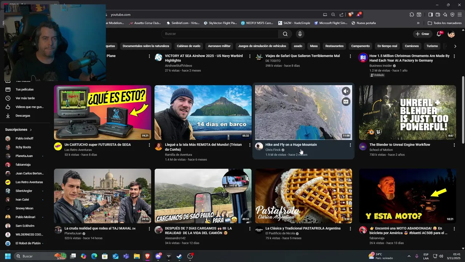465x262 pixels.
Task: Open the Brave hamburger main menu
Action: pyautogui.click(x=460, y=15)
